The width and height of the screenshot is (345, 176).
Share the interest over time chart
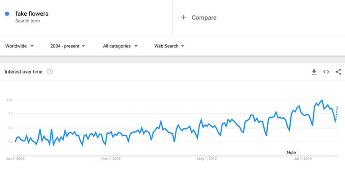pos(338,72)
